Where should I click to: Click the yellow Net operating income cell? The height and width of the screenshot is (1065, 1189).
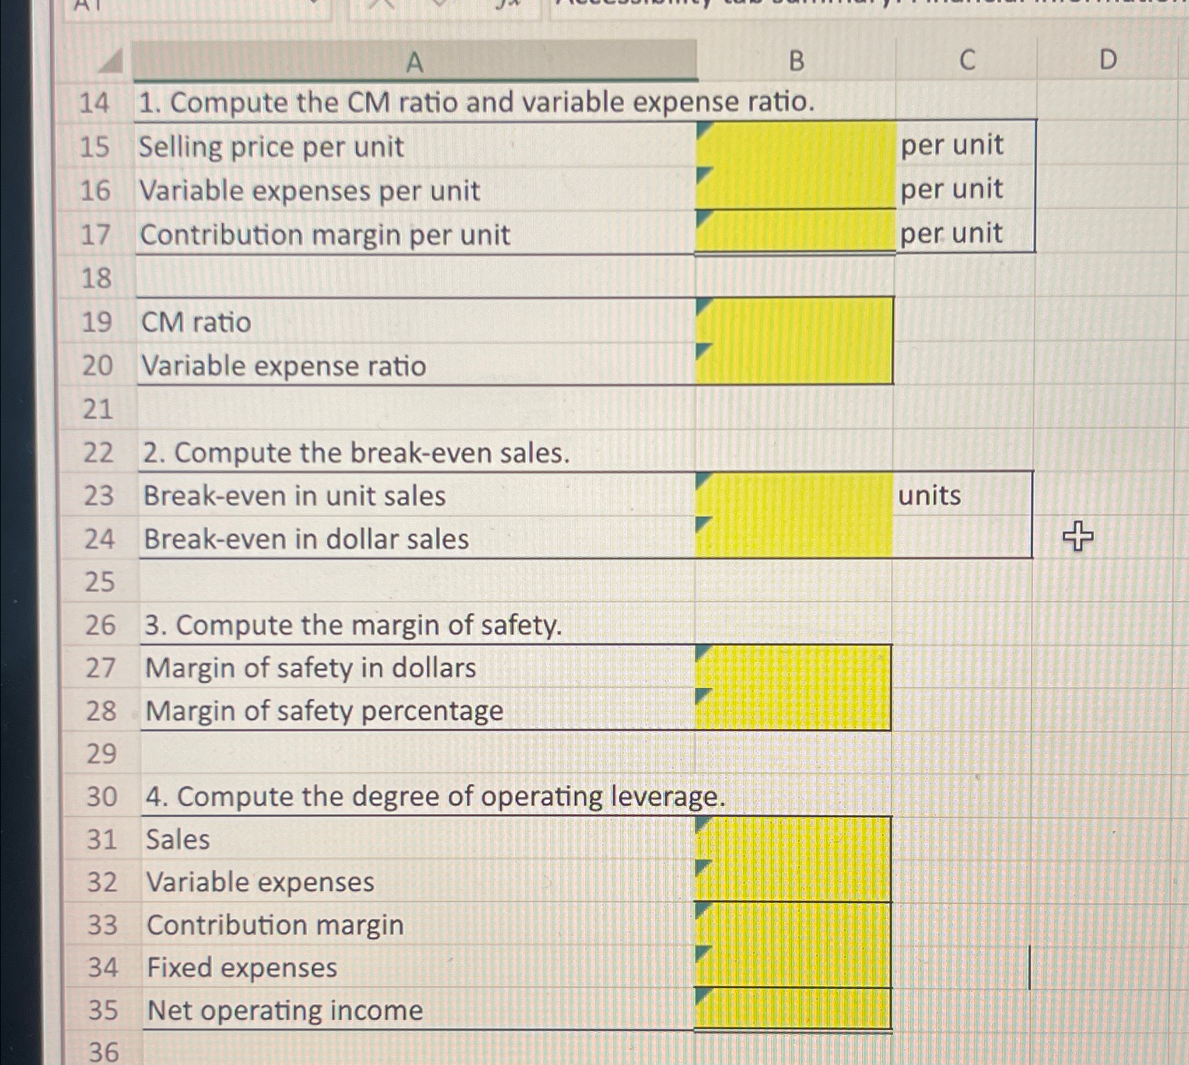(x=793, y=1009)
